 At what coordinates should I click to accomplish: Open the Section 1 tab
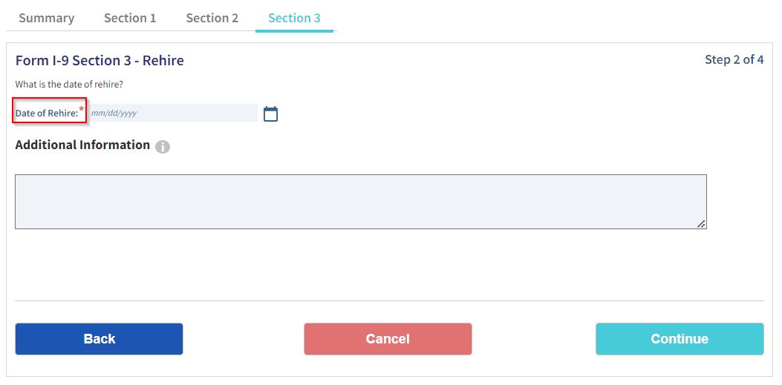click(130, 18)
